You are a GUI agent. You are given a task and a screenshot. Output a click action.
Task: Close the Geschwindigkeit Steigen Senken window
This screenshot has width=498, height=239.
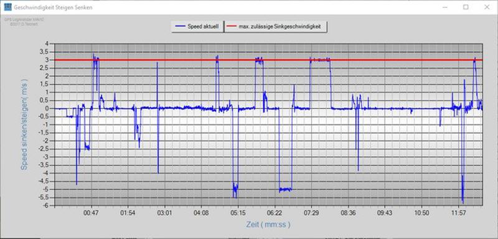[x=487, y=7]
